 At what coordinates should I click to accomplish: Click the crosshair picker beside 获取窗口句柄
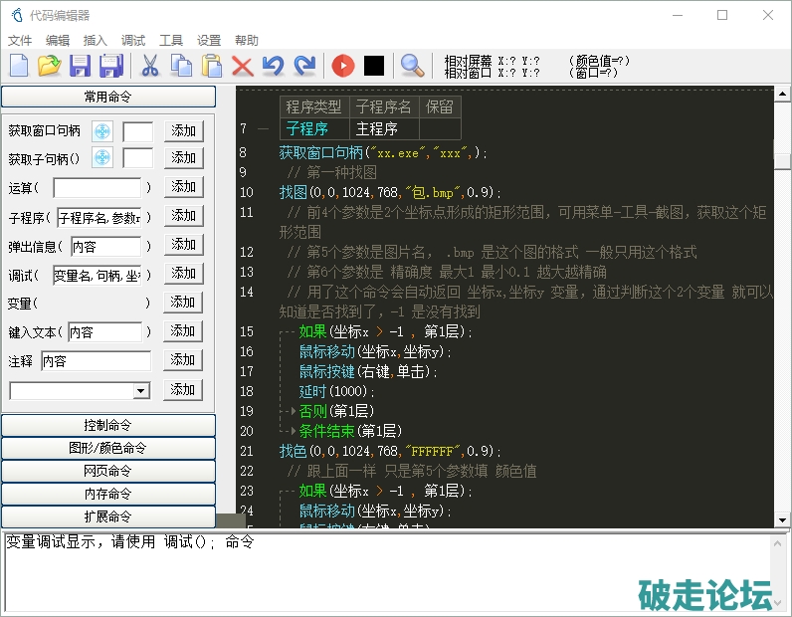(102, 131)
